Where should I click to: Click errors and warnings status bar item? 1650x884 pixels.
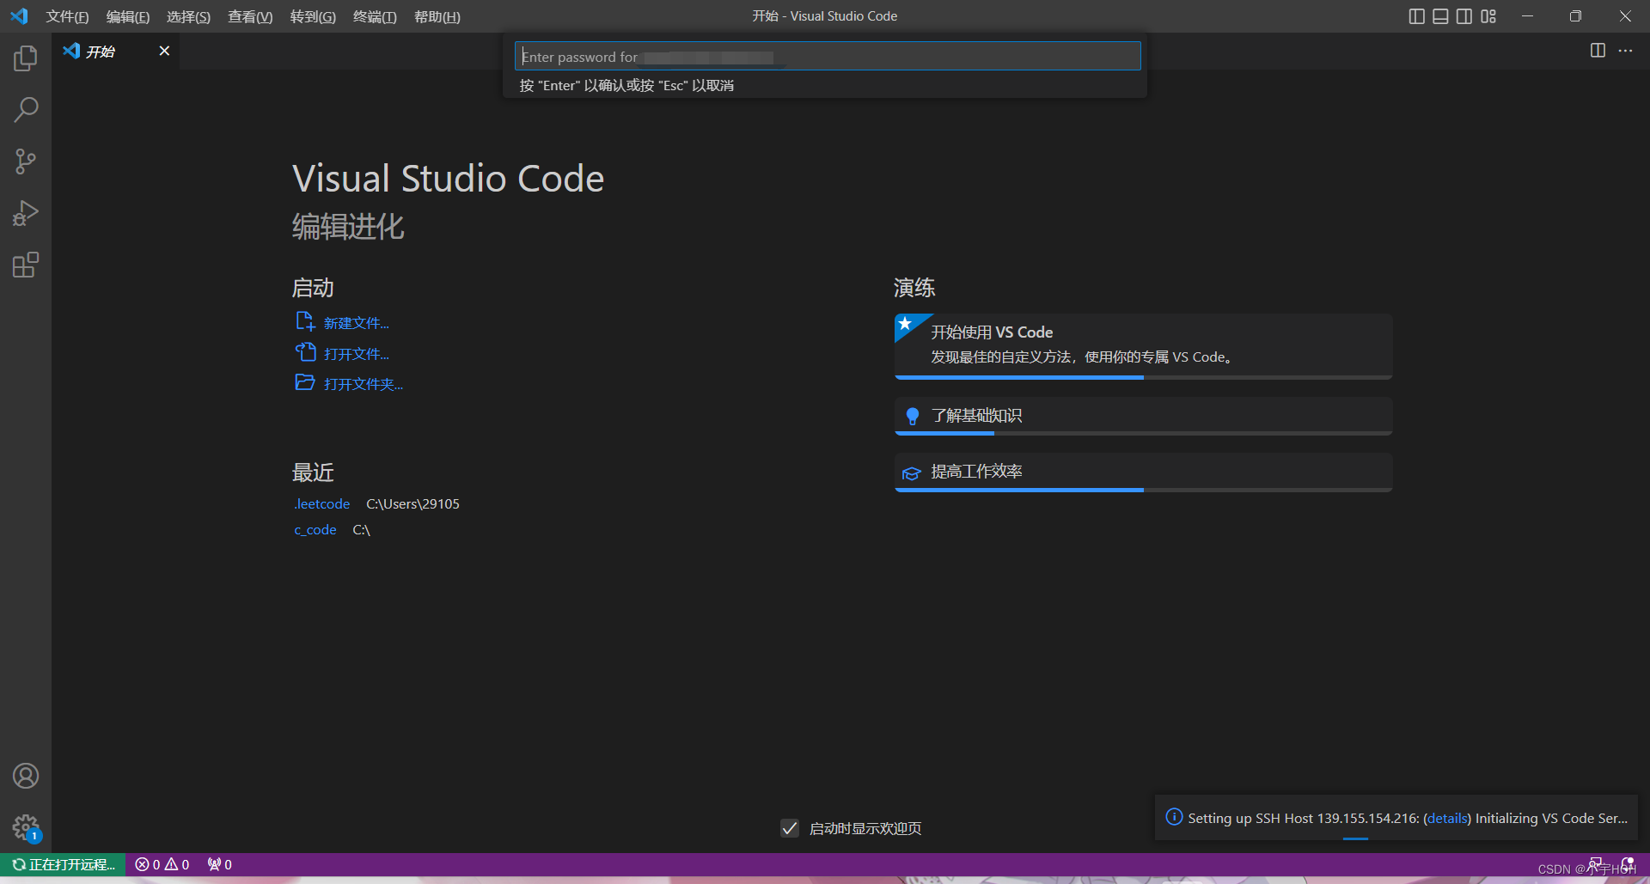162,864
